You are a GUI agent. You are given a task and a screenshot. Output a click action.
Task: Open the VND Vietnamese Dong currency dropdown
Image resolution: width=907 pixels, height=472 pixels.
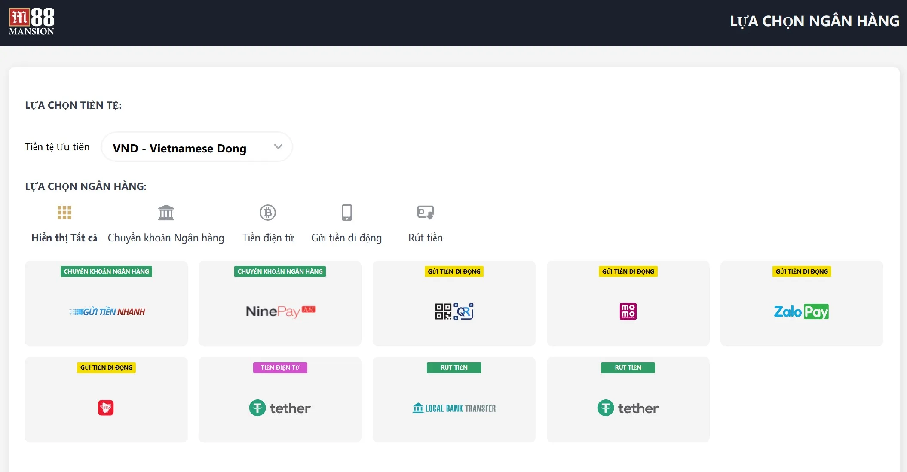[x=197, y=147]
